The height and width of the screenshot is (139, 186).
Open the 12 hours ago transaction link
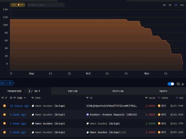pos(19,106)
